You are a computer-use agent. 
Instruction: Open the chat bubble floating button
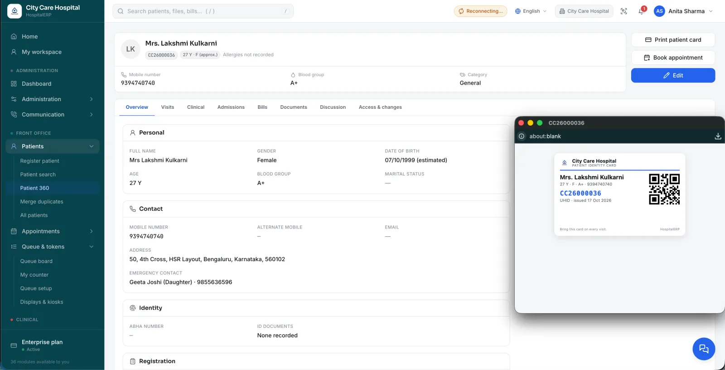point(704,349)
